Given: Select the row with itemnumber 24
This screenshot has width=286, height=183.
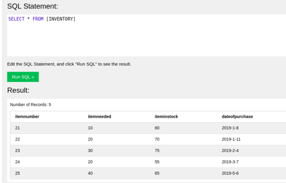Looking at the screenshot, I should point(148,162).
